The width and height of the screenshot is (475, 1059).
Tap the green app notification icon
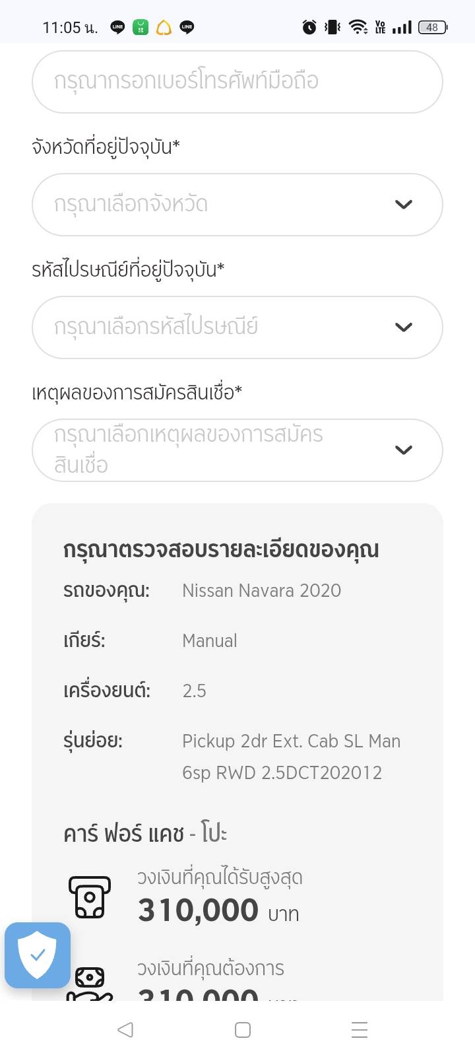[x=141, y=27]
